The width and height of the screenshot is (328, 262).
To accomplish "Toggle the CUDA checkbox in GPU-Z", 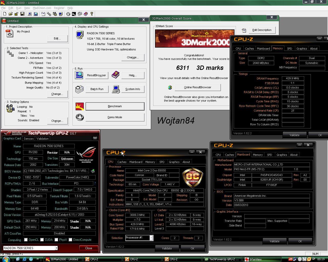I will pyautogui.click(x=42, y=240).
